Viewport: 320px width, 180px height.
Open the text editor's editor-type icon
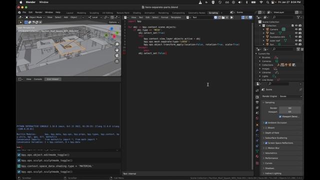126,17
